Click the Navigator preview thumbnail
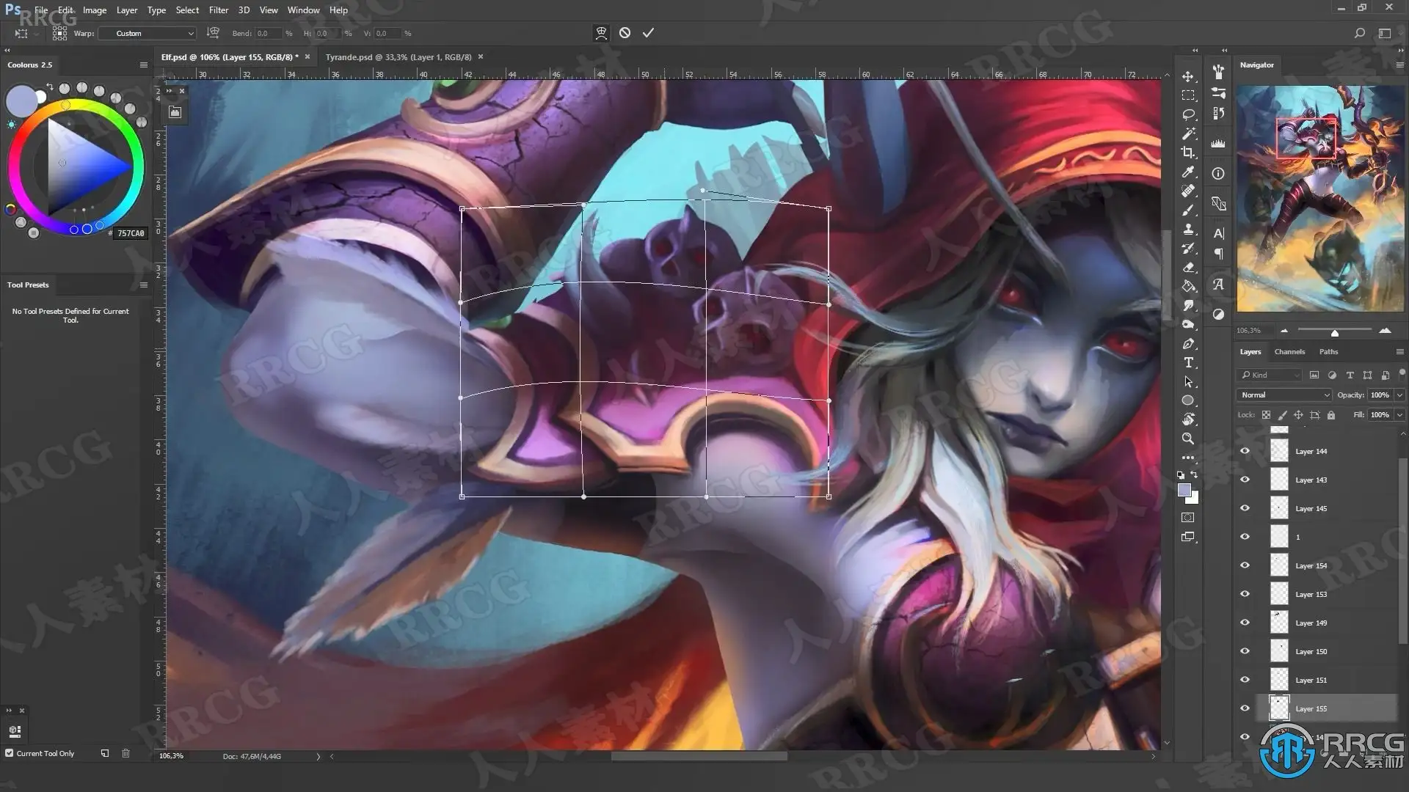1409x792 pixels. click(1320, 198)
